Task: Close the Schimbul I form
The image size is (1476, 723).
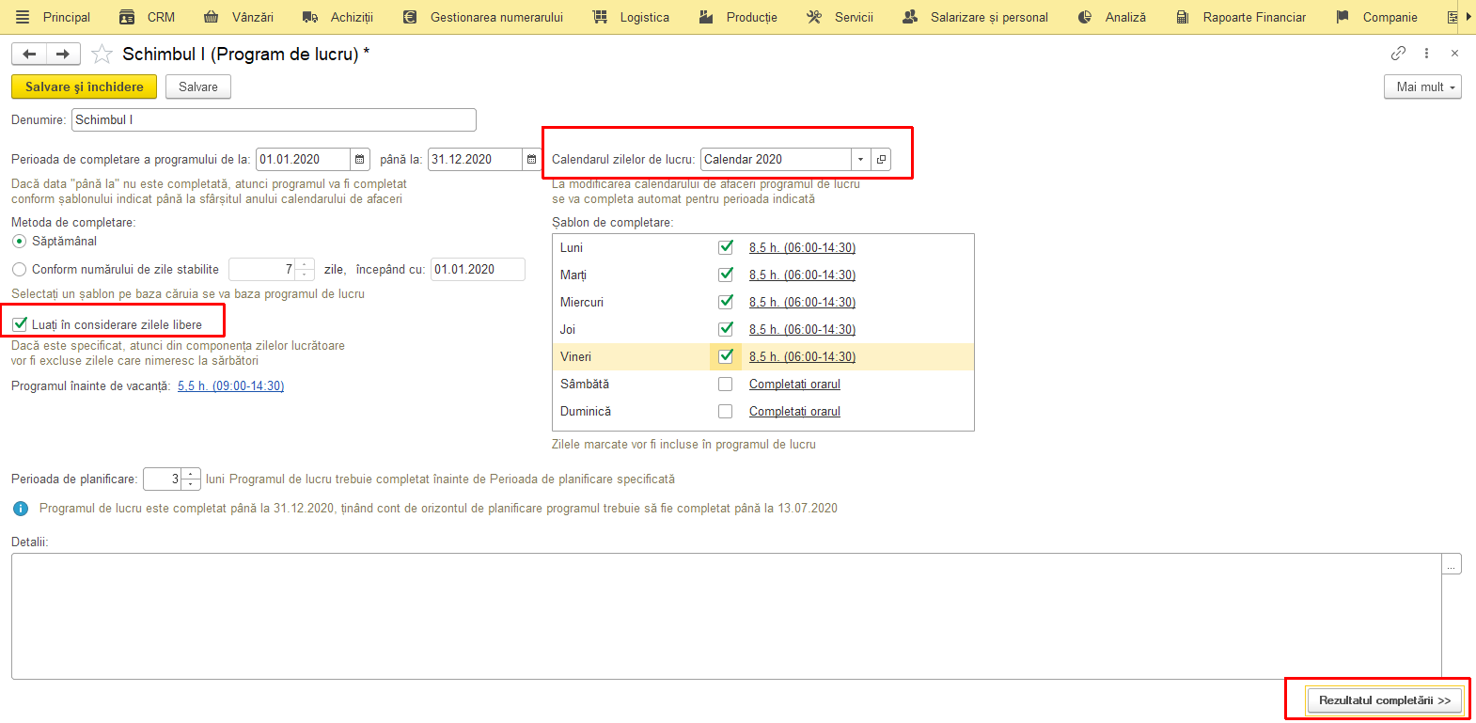Action: point(1454,54)
